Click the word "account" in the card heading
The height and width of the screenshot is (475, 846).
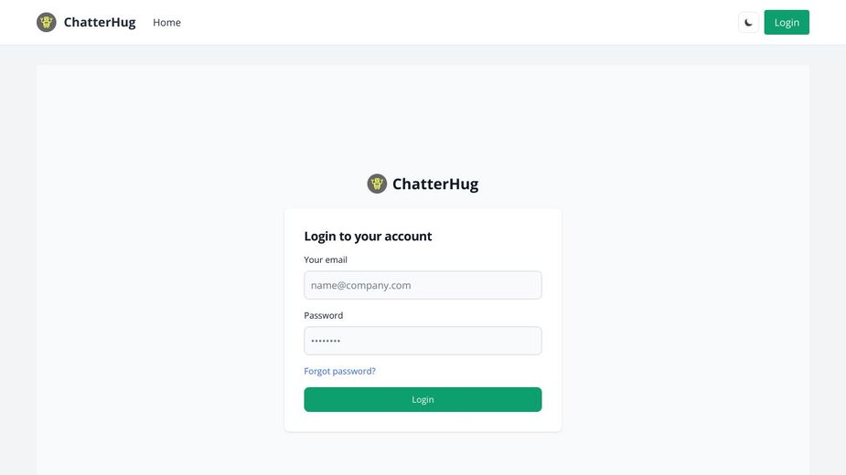(x=408, y=236)
